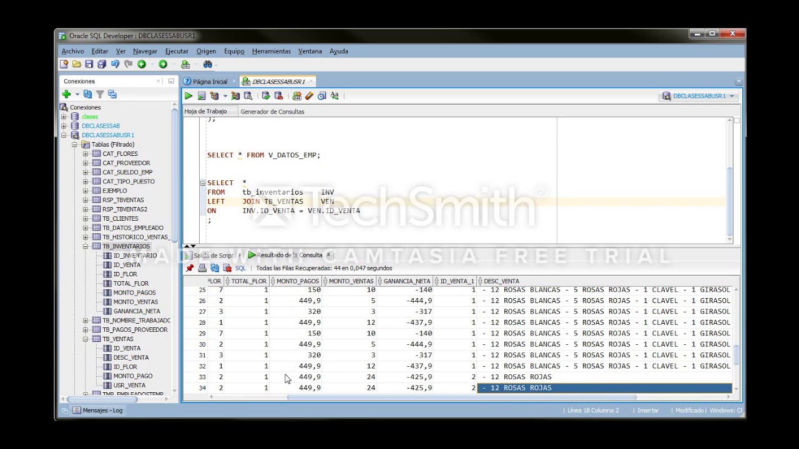
Task: Click the green Back navigation arrow
Action: [142, 64]
